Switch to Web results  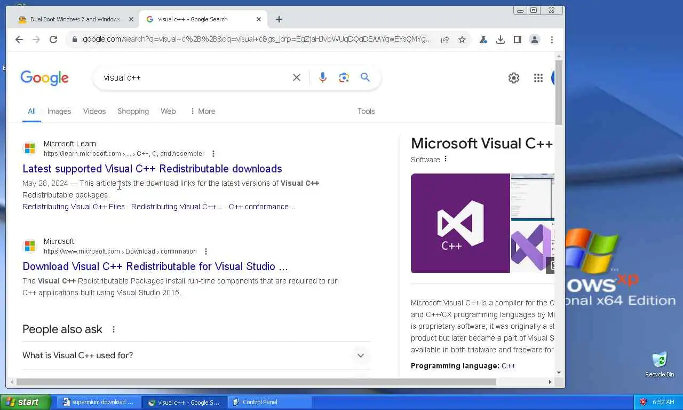click(168, 111)
